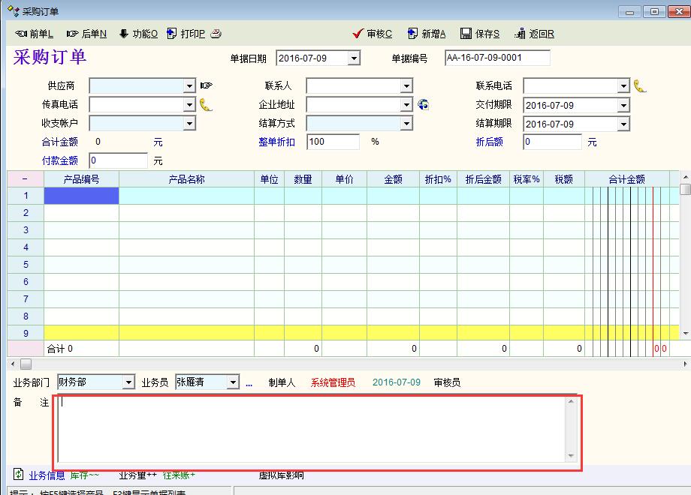Open the 功能 (function) menu
Viewport: 691px width, 495px height.
pos(137,34)
